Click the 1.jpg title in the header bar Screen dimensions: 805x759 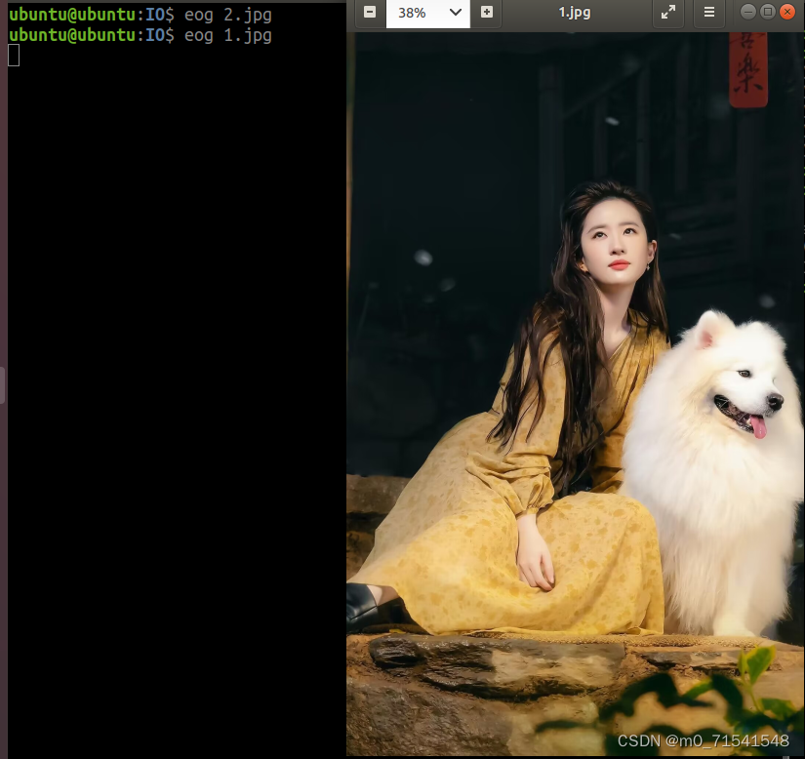pos(571,14)
